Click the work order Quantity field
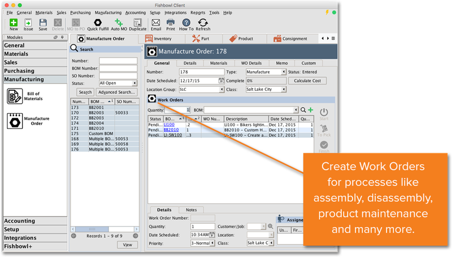452x257 pixels. (x=177, y=110)
